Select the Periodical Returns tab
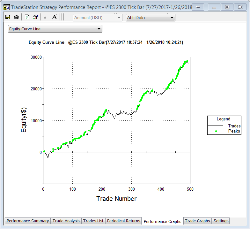The width and height of the screenshot is (250, 229). click(x=123, y=221)
